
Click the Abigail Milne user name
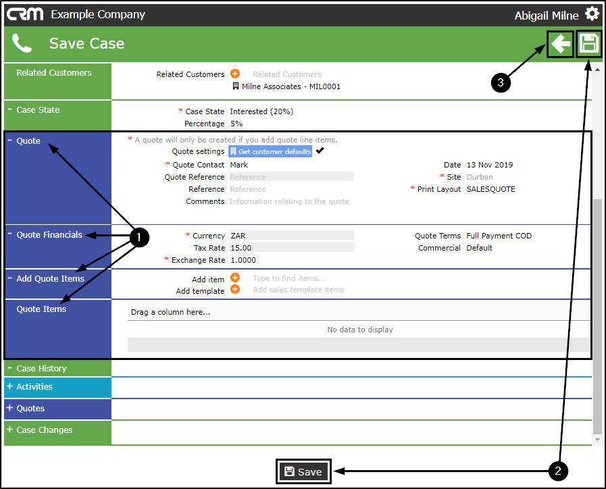[546, 16]
